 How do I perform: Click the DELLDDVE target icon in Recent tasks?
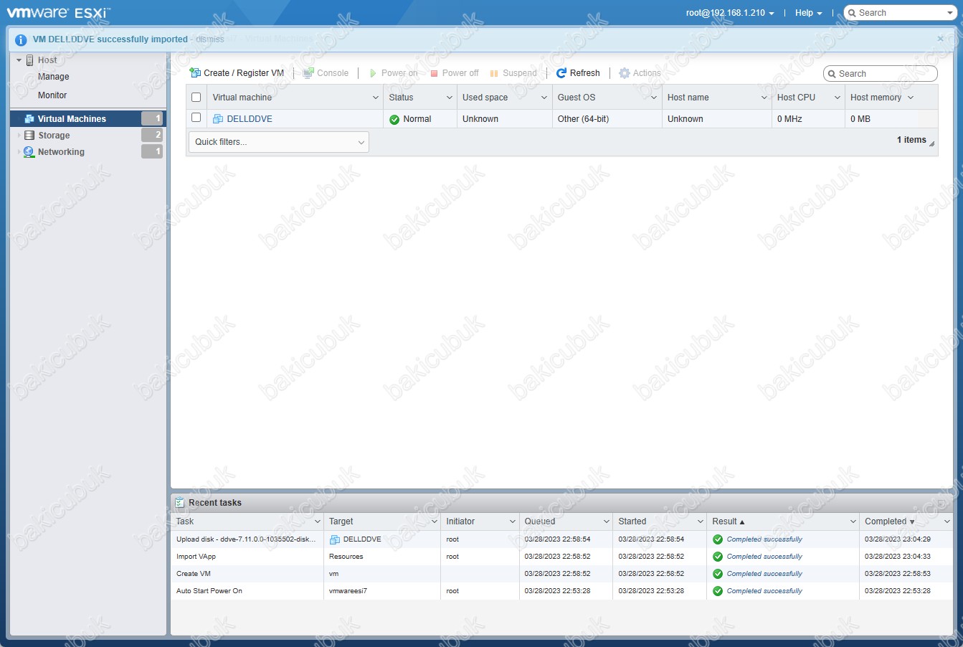[x=335, y=539]
